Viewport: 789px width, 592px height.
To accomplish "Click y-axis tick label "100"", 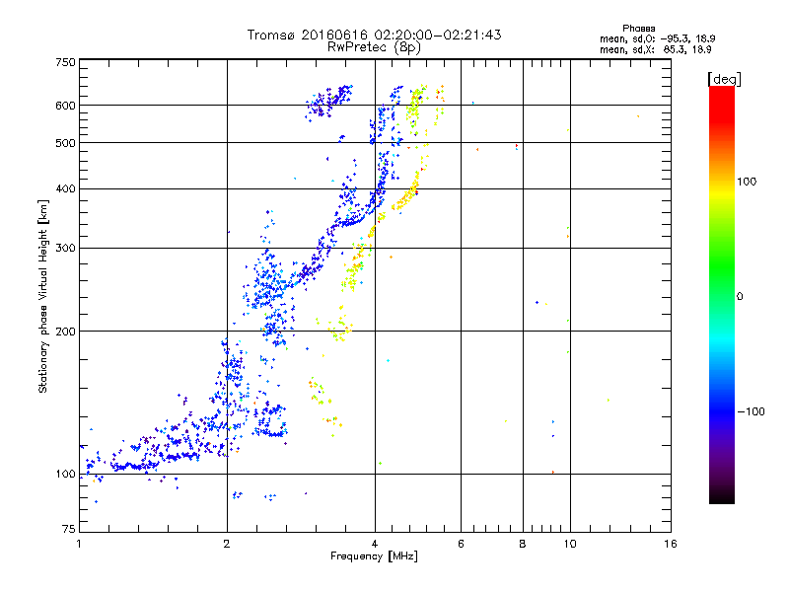I will 65,475.
